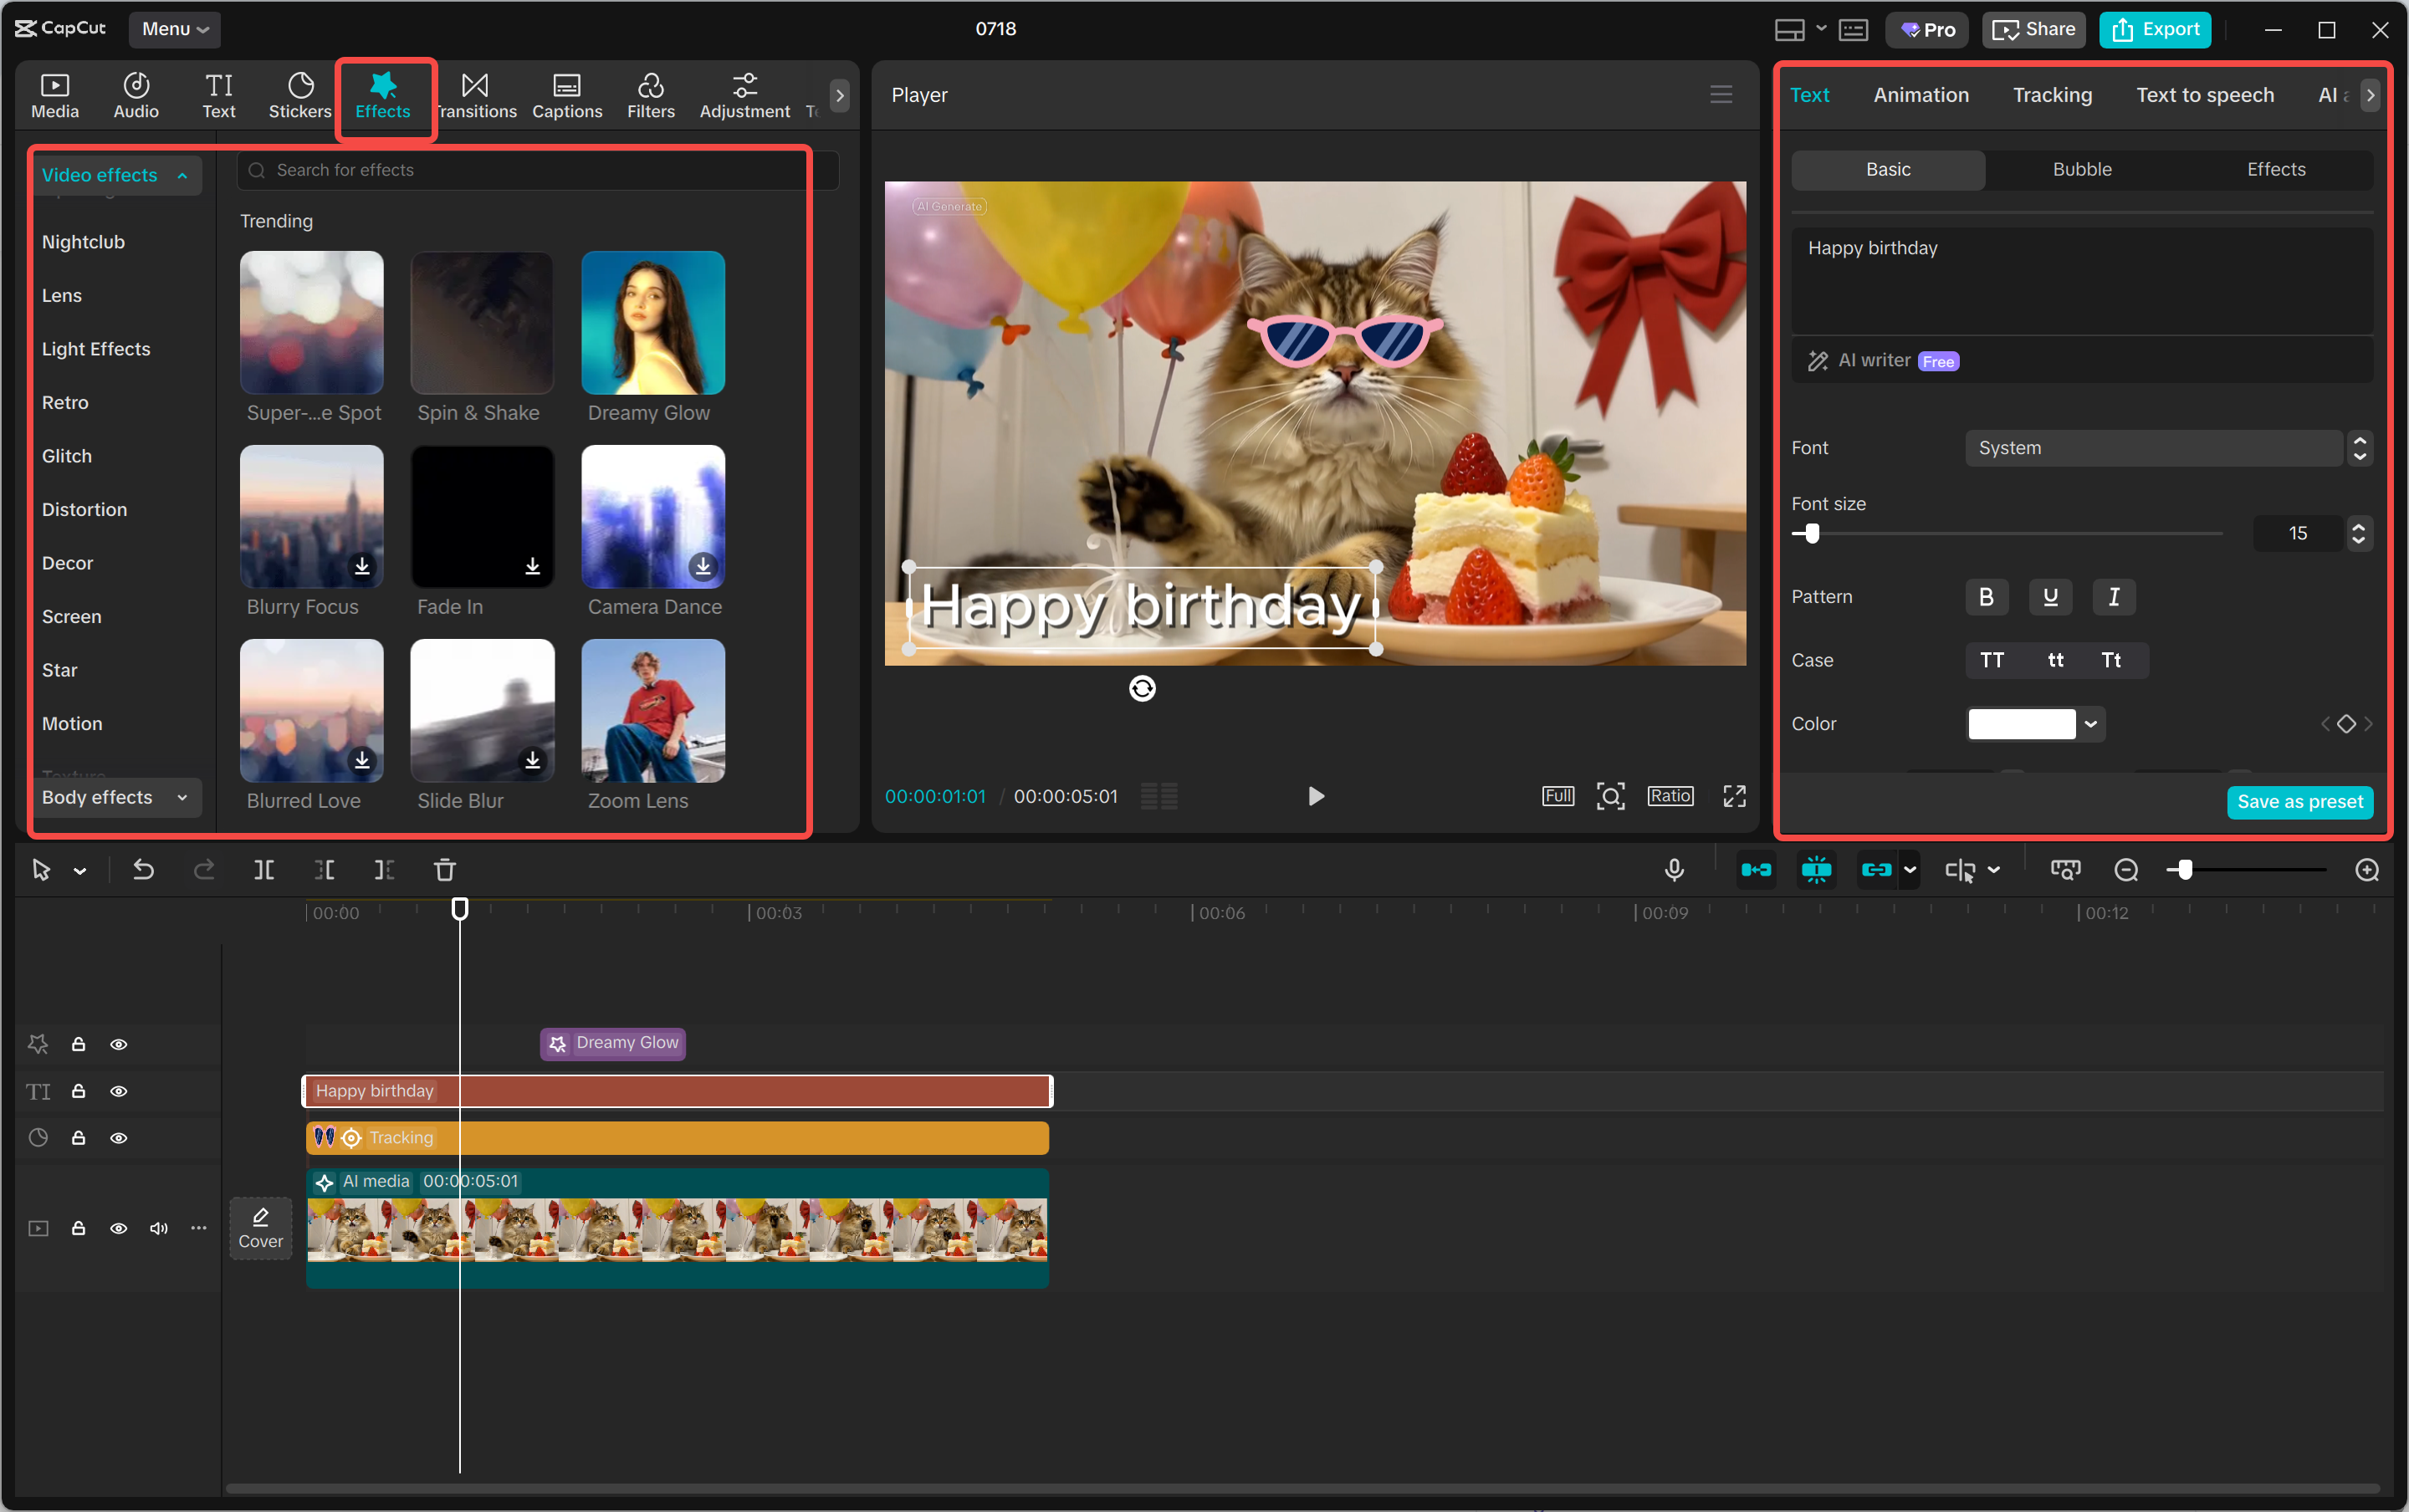Open the Effects panel from the top toolbar

(x=384, y=95)
